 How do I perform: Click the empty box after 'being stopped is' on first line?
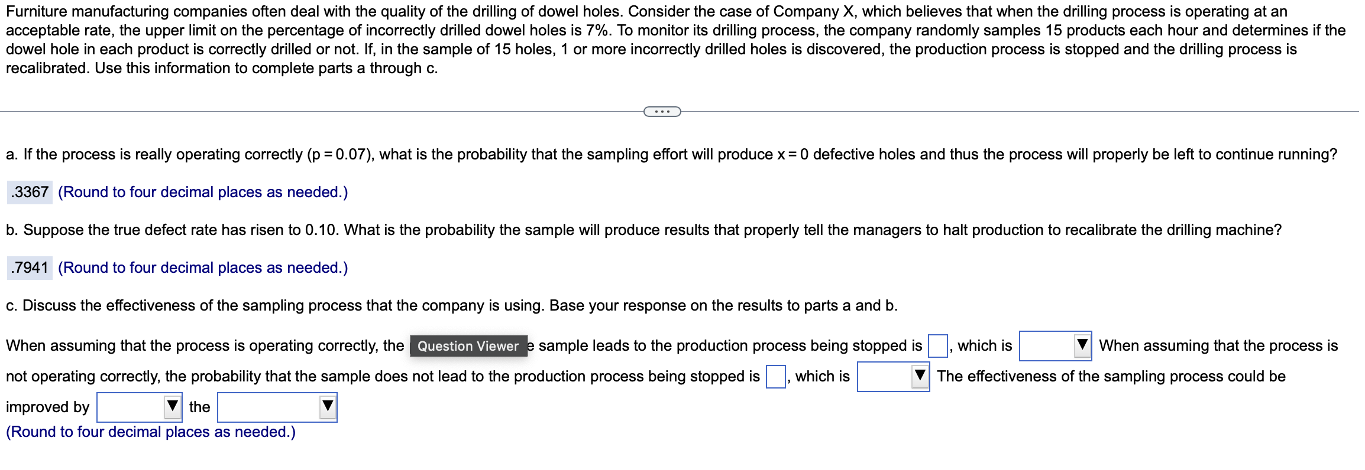click(x=937, y=346)
